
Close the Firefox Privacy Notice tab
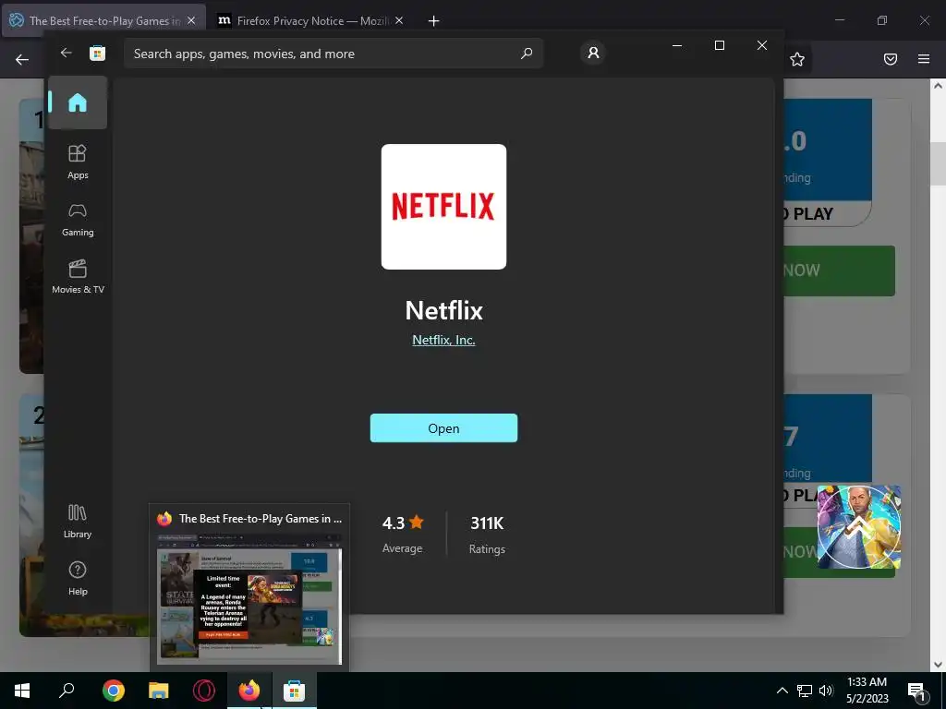pos(399,20)
